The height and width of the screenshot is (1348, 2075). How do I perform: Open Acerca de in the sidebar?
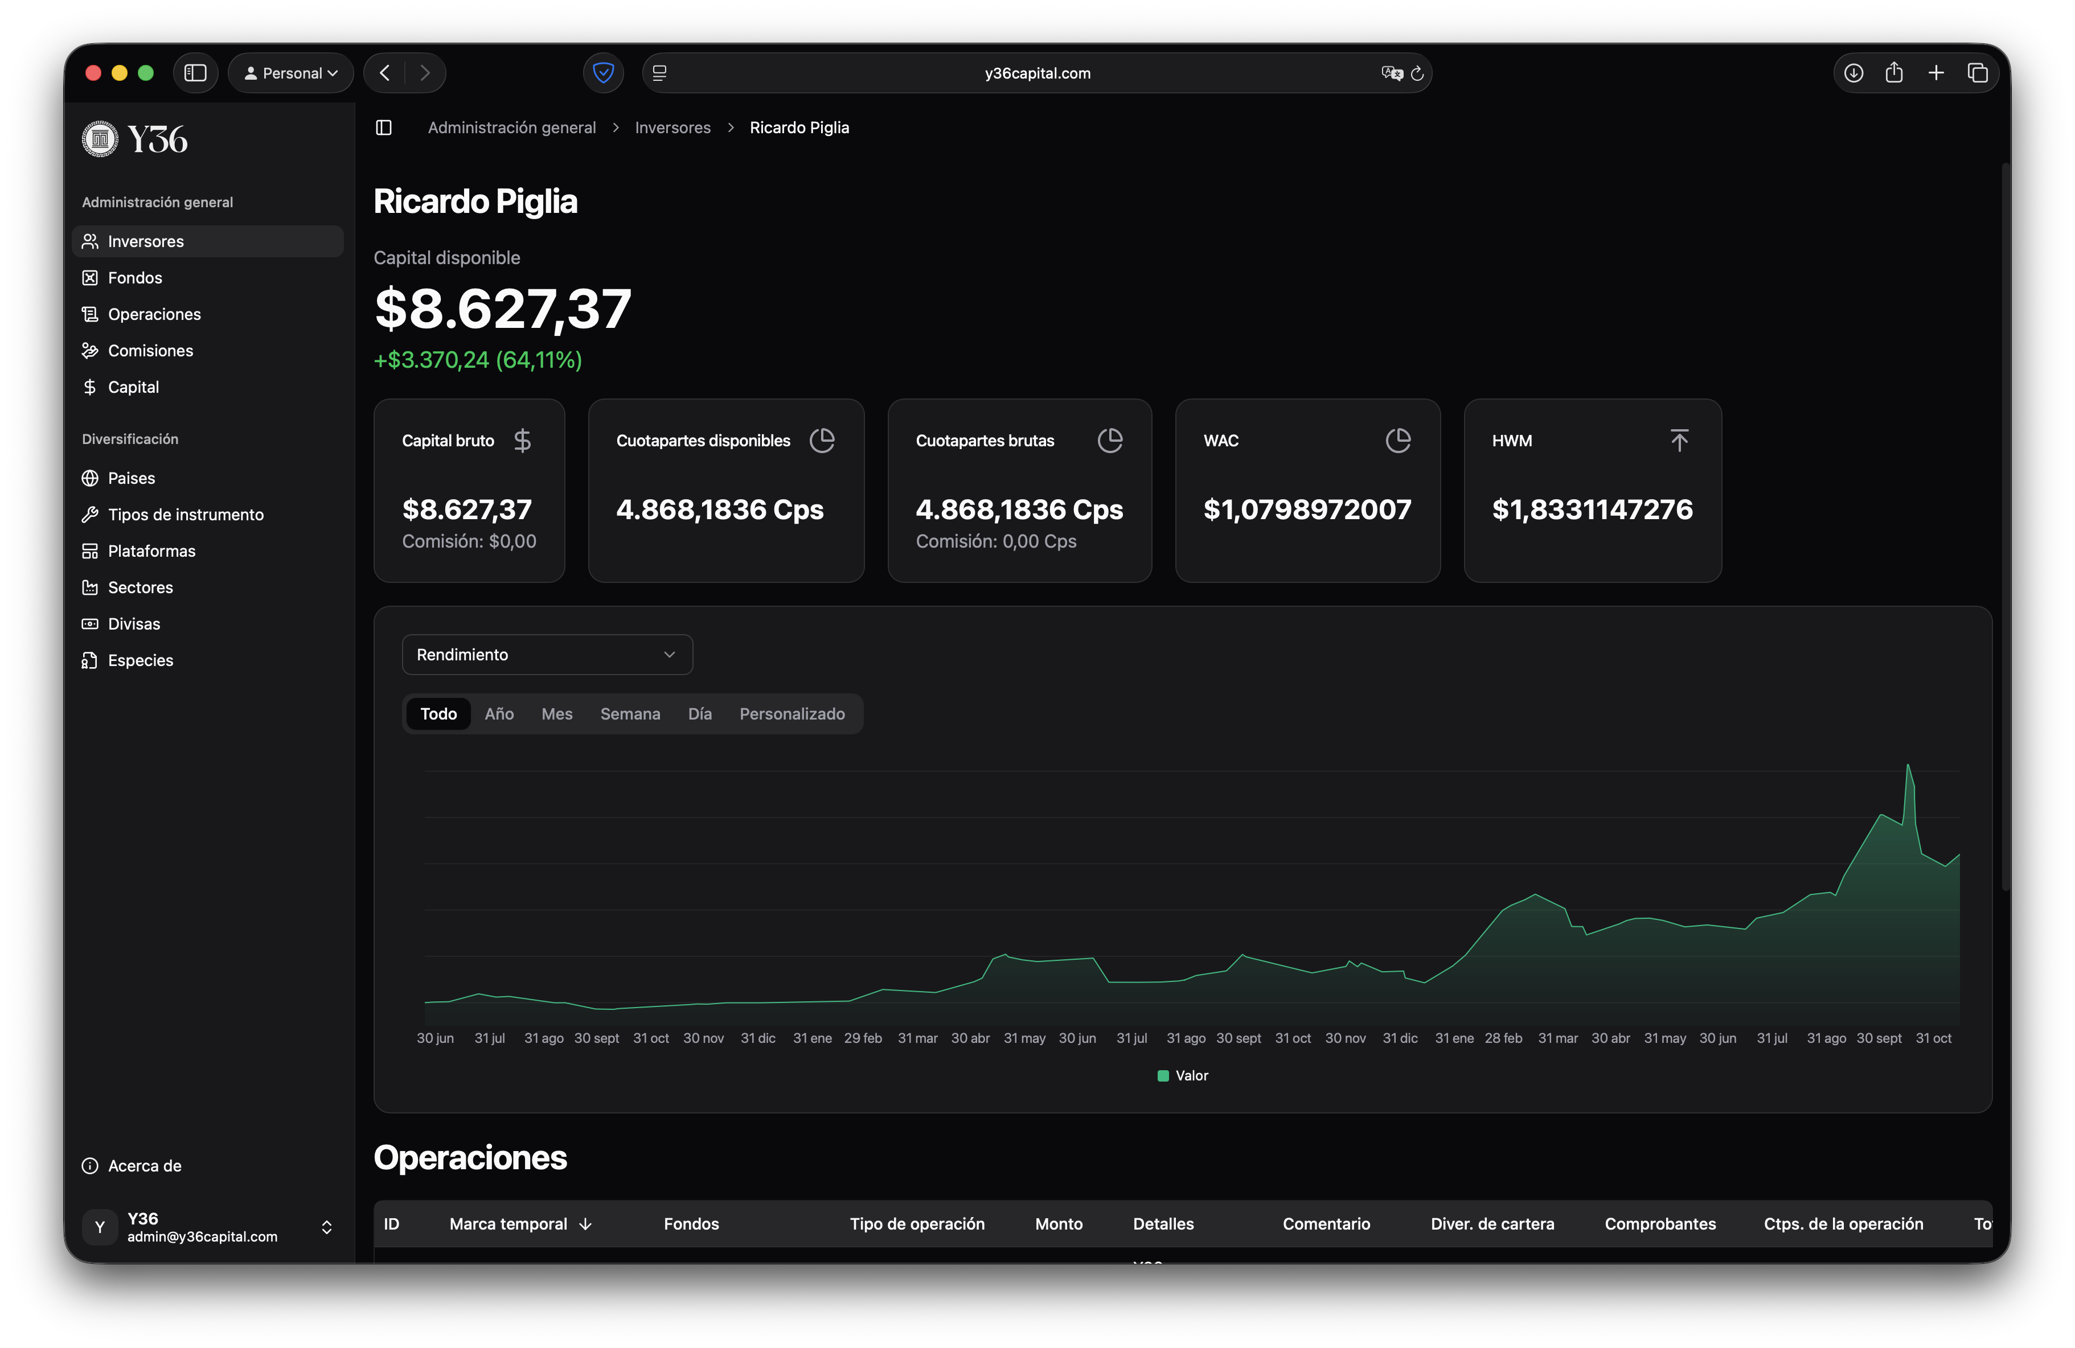click(144, 1166)
